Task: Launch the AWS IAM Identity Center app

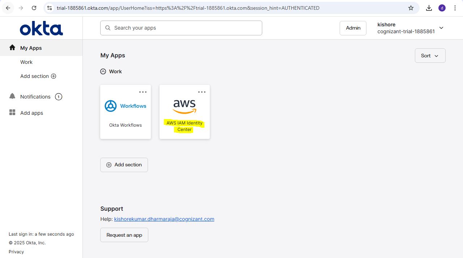Action: 184,112
